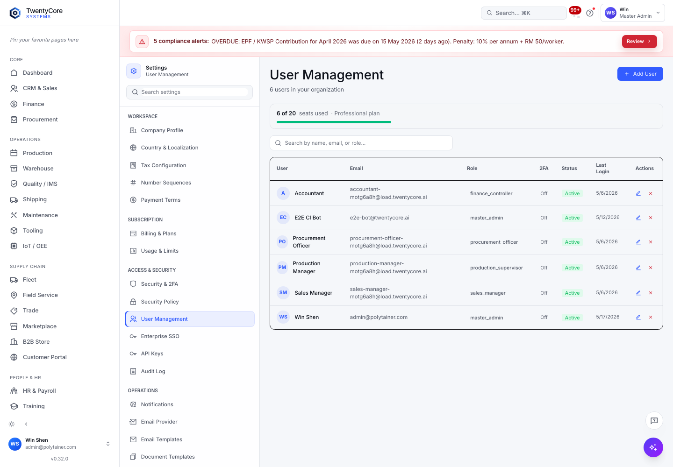Focus the Search by name, email, or role field
The width and height of the screenshot is (673, 467).
click(361, 143)
